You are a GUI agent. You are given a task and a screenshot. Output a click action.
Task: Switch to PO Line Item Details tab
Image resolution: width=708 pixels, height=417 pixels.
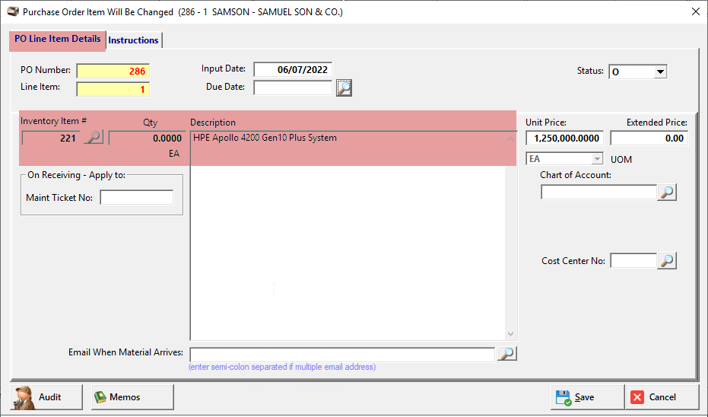click(x=57, y=39)
